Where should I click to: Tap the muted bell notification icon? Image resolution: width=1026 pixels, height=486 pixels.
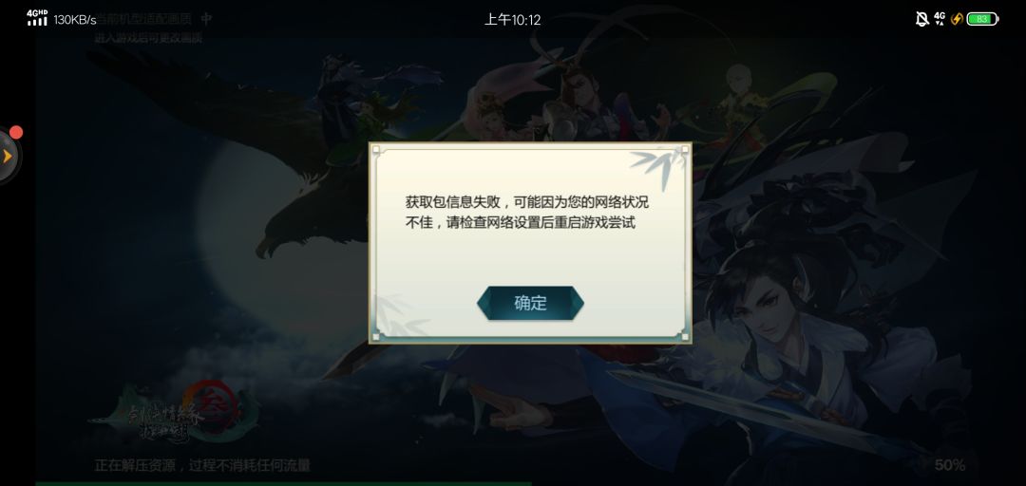coord(921,19)
